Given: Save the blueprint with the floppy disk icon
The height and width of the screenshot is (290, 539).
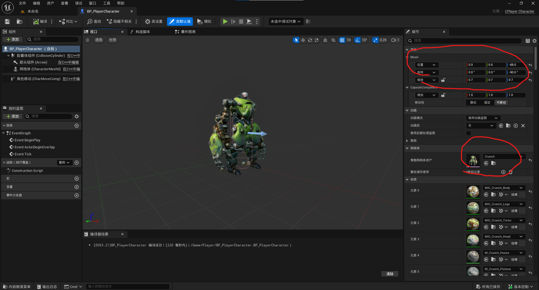Looking at the screenshot, I should 7,22.
